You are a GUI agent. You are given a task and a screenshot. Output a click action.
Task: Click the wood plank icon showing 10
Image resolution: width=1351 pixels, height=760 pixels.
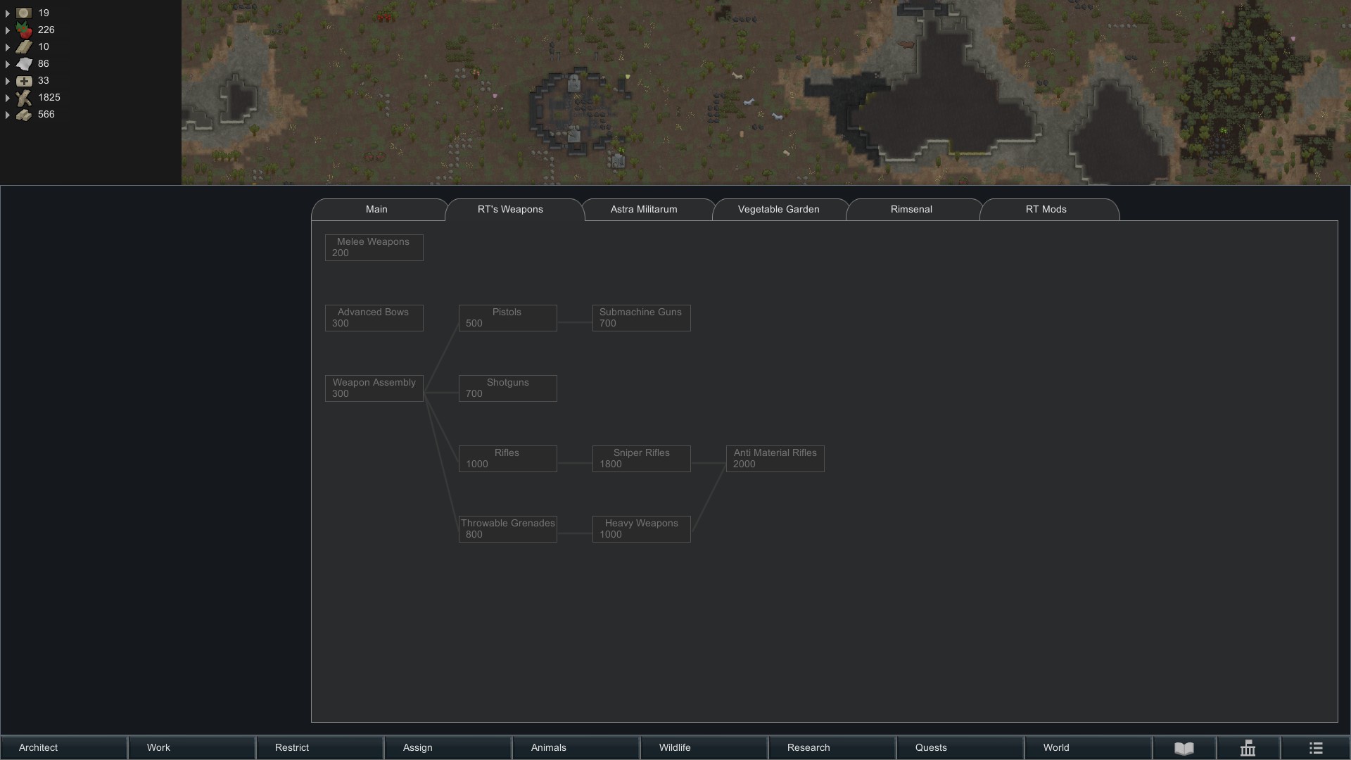point(24,46)
